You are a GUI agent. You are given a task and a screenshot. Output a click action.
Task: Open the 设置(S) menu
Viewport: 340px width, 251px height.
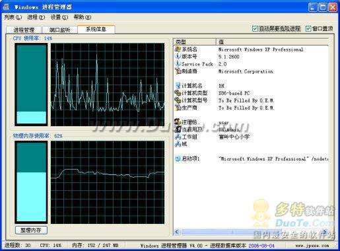(x=59, y=17)
